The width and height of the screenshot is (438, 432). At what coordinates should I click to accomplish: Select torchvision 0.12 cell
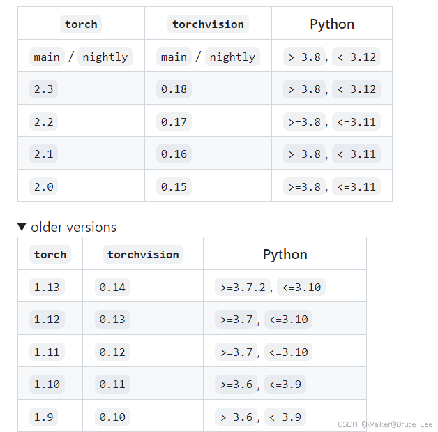pyautogui.click(x=112, y=352)
